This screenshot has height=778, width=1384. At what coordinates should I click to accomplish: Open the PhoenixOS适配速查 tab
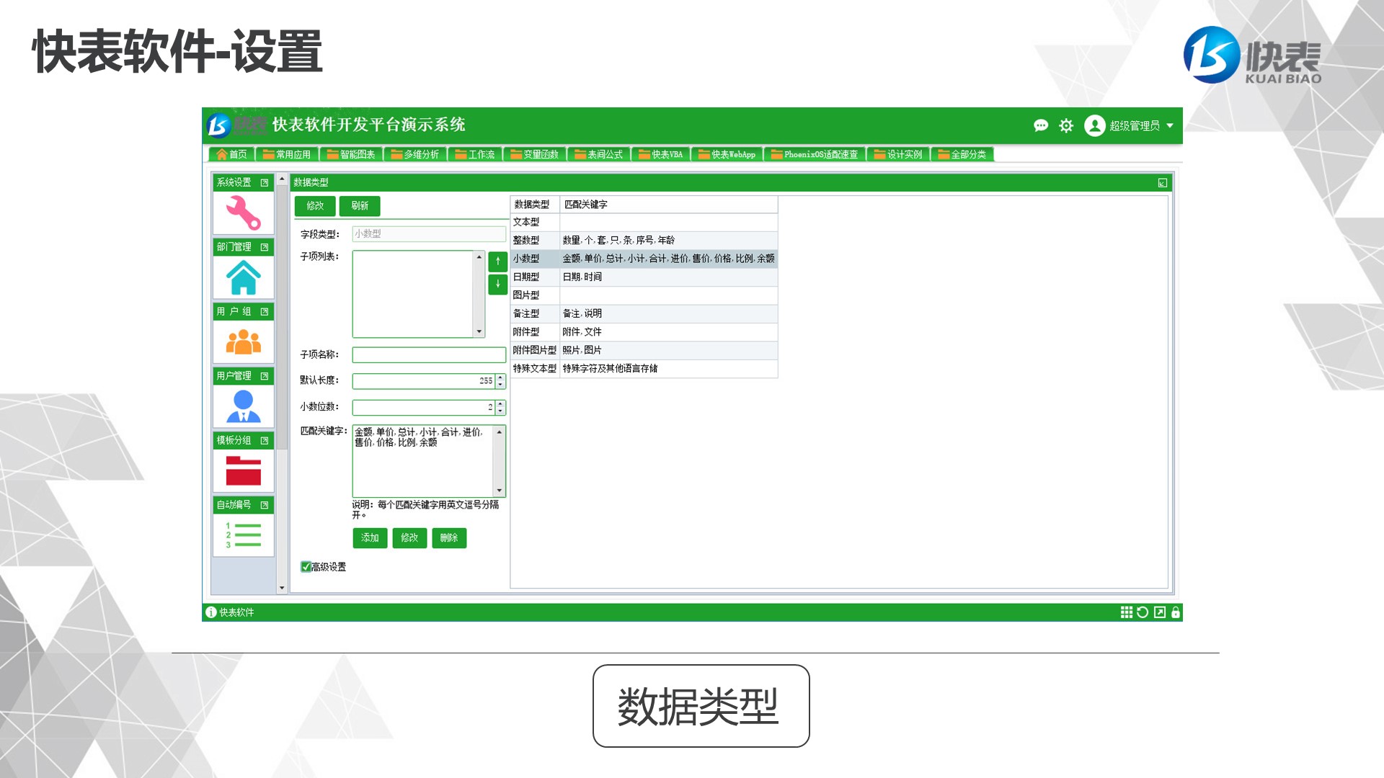point(815,154)
